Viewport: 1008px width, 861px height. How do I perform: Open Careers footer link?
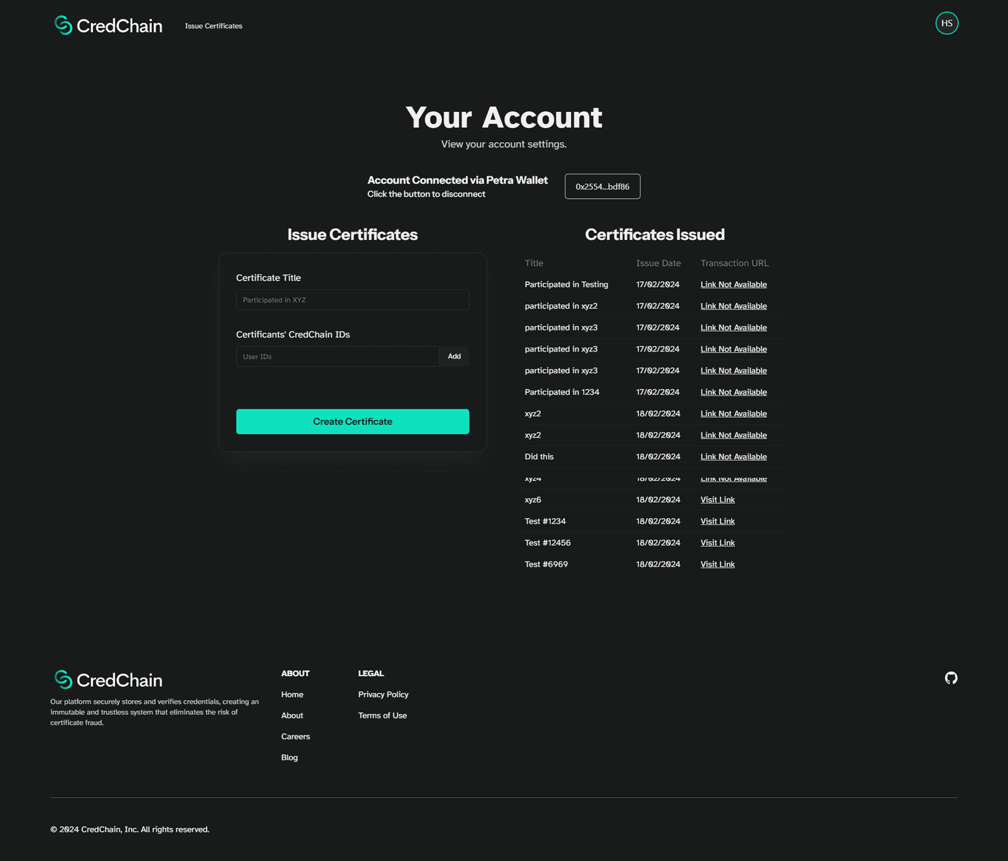pos(295,736)
